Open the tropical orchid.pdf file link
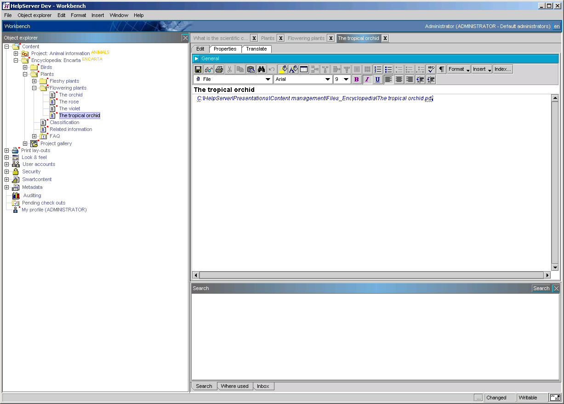 click(315, 98)
